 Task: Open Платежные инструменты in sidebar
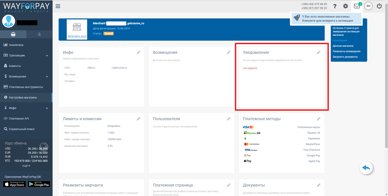point(26,87)
